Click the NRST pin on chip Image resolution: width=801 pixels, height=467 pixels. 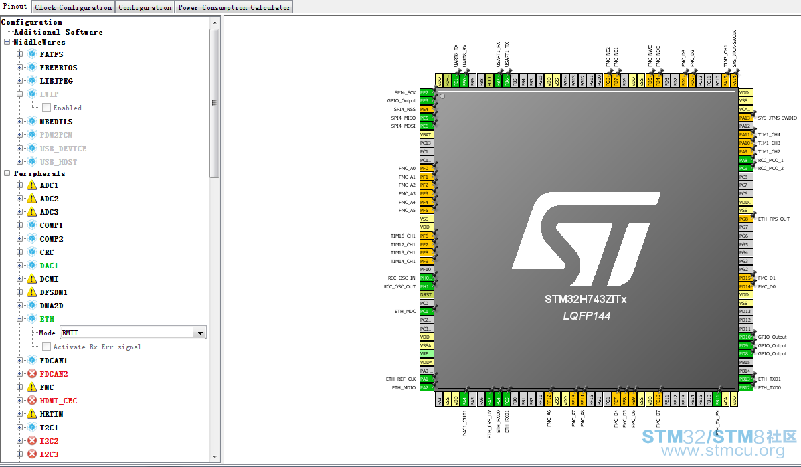(426, 294)
